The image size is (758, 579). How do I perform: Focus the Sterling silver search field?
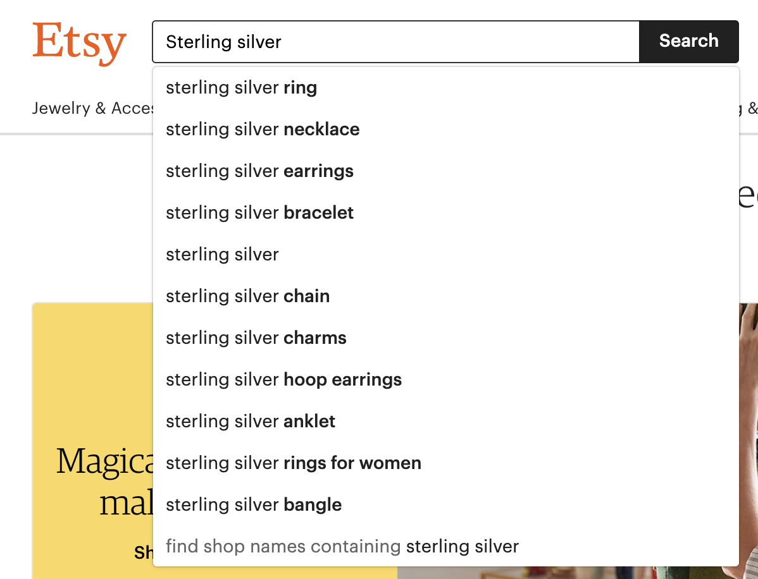pyautogui.click(x=396, y=42)
